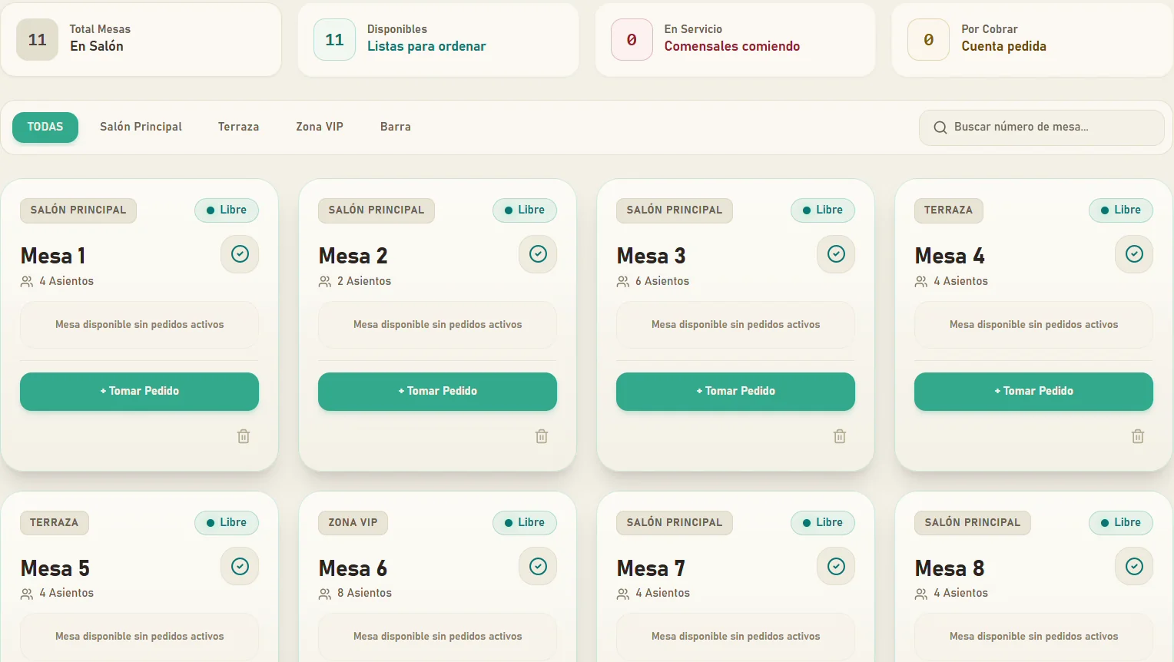The width and height of the screenshot is (1174, 662).
Task: Delete Mesa 3 with its trash icon
Action: click(840, 436)
